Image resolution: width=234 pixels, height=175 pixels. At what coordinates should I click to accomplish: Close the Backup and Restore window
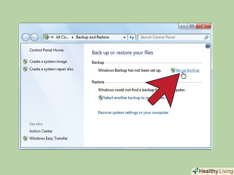click(x=203, y=26)
